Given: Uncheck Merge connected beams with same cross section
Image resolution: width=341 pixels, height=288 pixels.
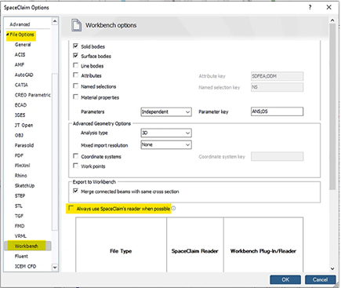Looking at the screenshot, I should (x=76, y=191).
